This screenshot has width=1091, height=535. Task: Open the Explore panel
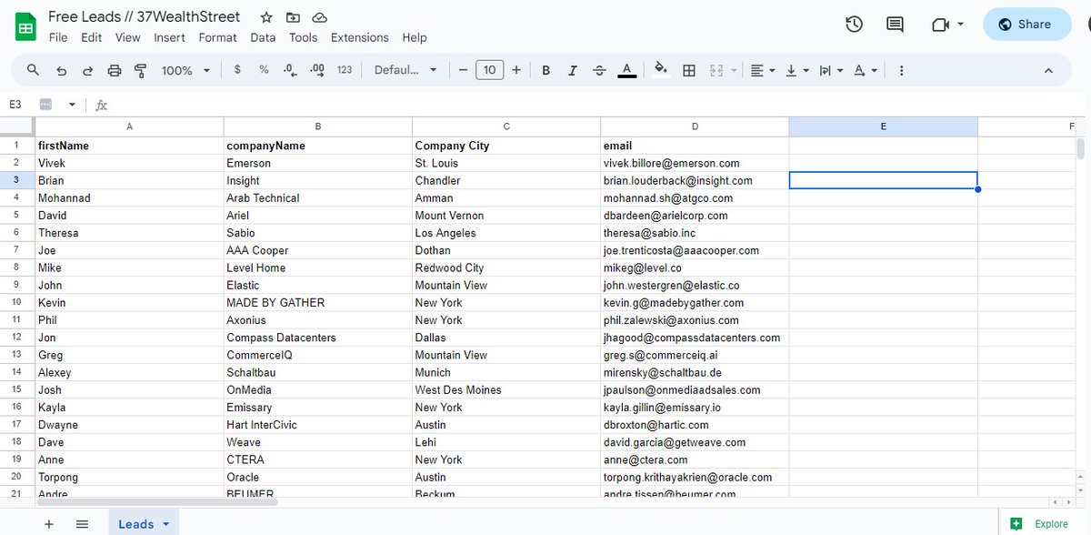point(1041,523)
